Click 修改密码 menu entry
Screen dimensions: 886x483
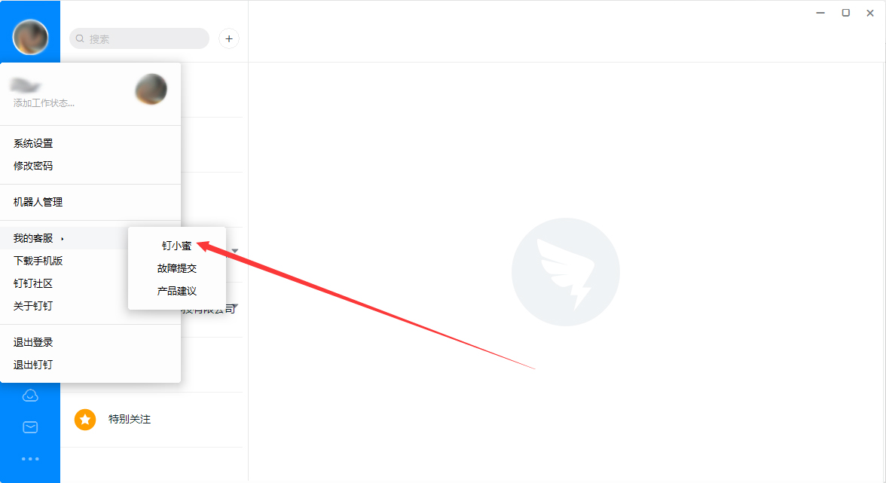pyautogui.click(x=33, y=166)
